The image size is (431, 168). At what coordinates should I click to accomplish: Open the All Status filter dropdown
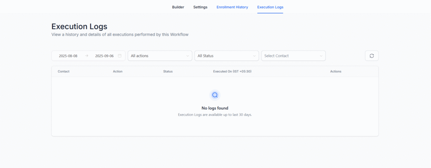[226, 56]
